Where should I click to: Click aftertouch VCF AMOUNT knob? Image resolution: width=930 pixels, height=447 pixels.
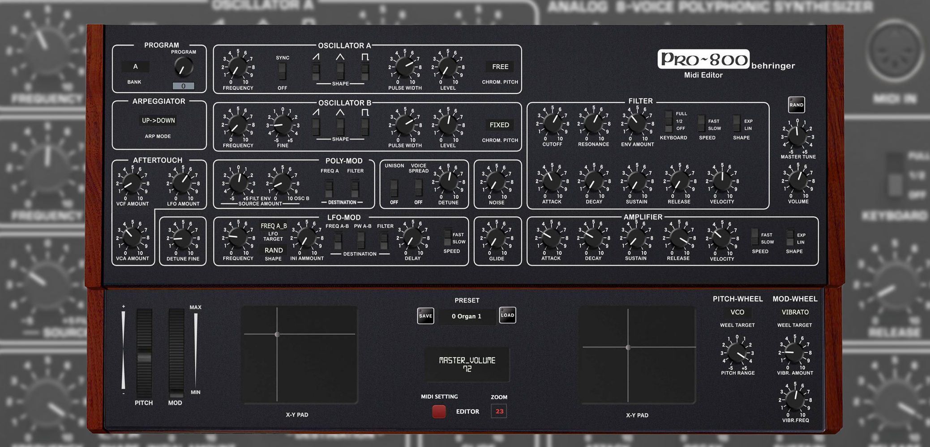pos(132,183)
